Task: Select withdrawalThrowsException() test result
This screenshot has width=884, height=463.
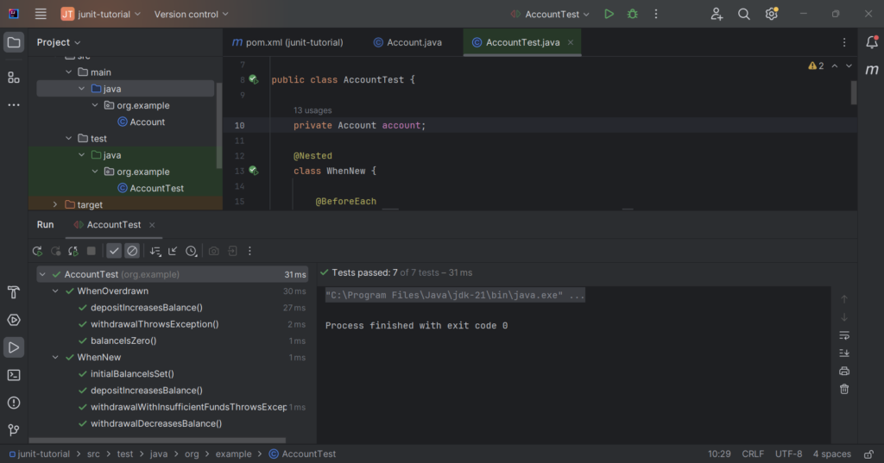Action: point(155,324)
